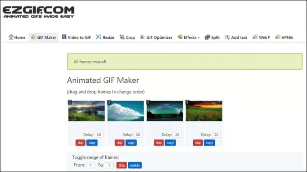Open the GIF Optimizer icon
Screen dimensions: 307x172
click(x=142, y=37)
